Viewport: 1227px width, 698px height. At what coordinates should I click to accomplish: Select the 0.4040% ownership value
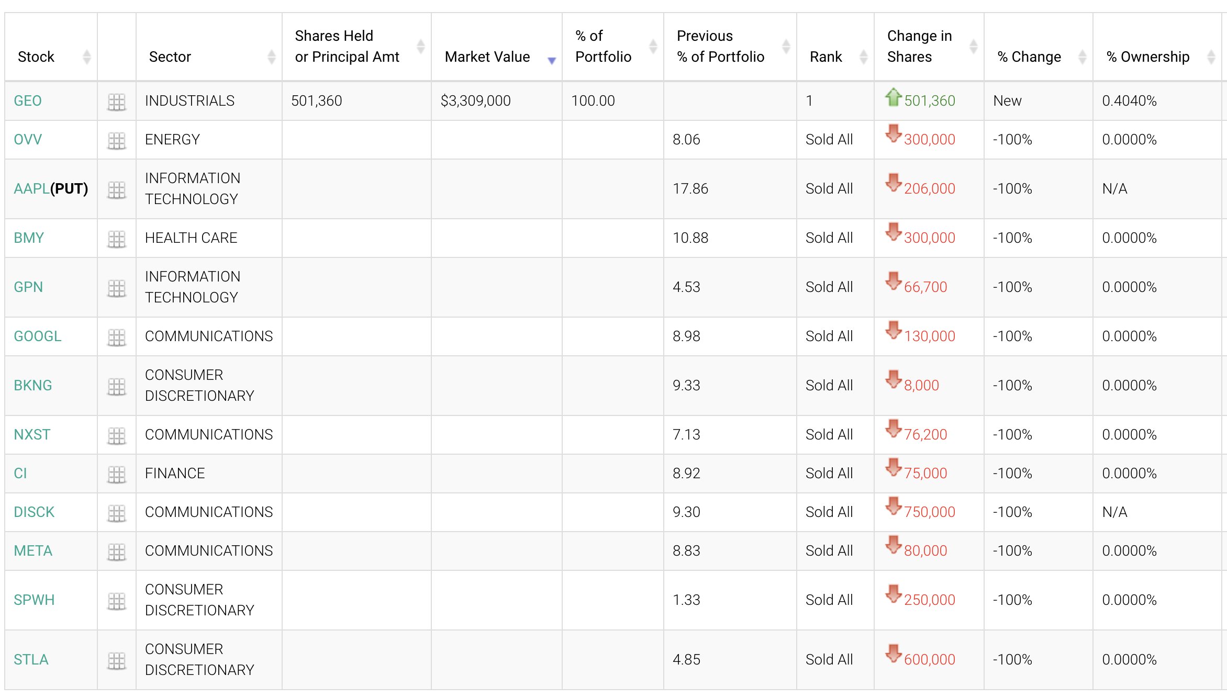click(1129, 101)
